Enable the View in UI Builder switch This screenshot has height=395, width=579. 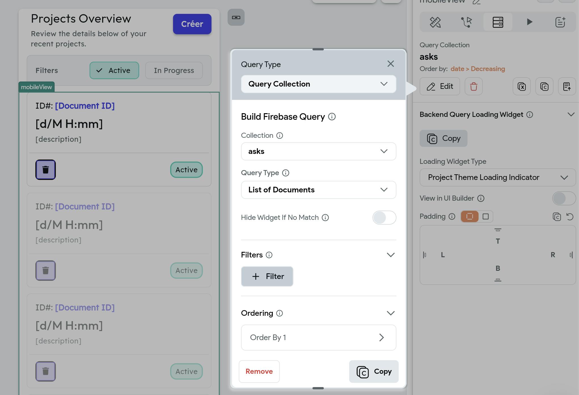click(564, 198)
